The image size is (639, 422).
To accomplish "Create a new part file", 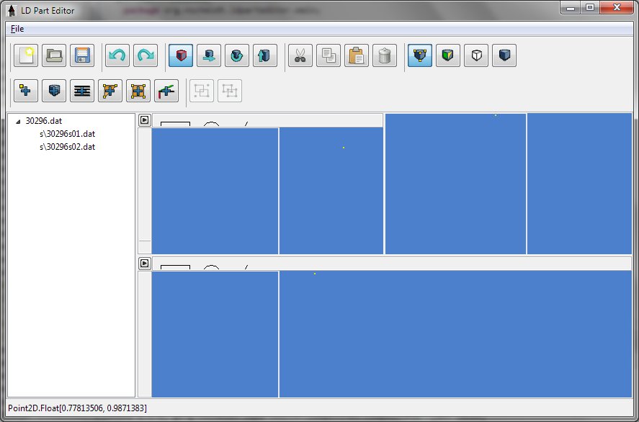I will point(26,55).
